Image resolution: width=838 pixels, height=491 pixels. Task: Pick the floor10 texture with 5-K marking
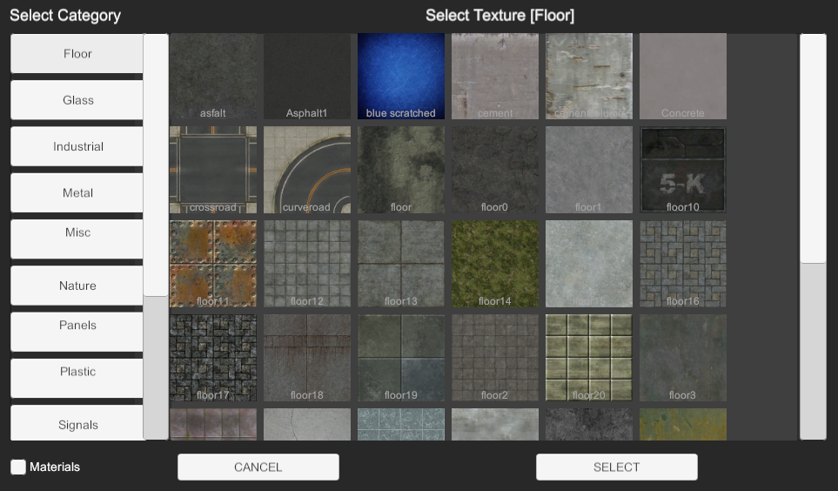(683, 170)
